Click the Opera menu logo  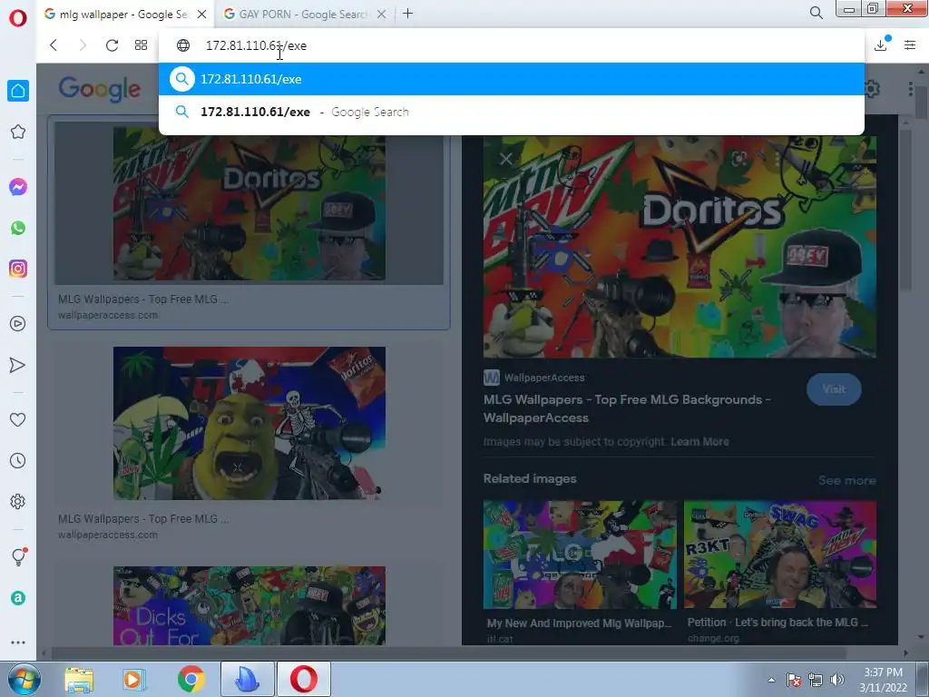[x=18, y=18]
